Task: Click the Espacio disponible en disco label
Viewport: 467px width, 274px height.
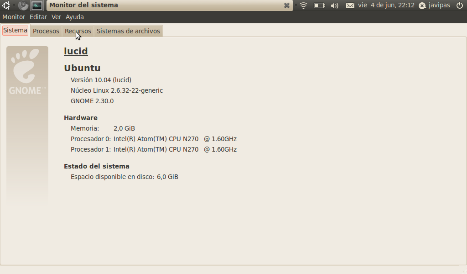Action: (113, 177)
